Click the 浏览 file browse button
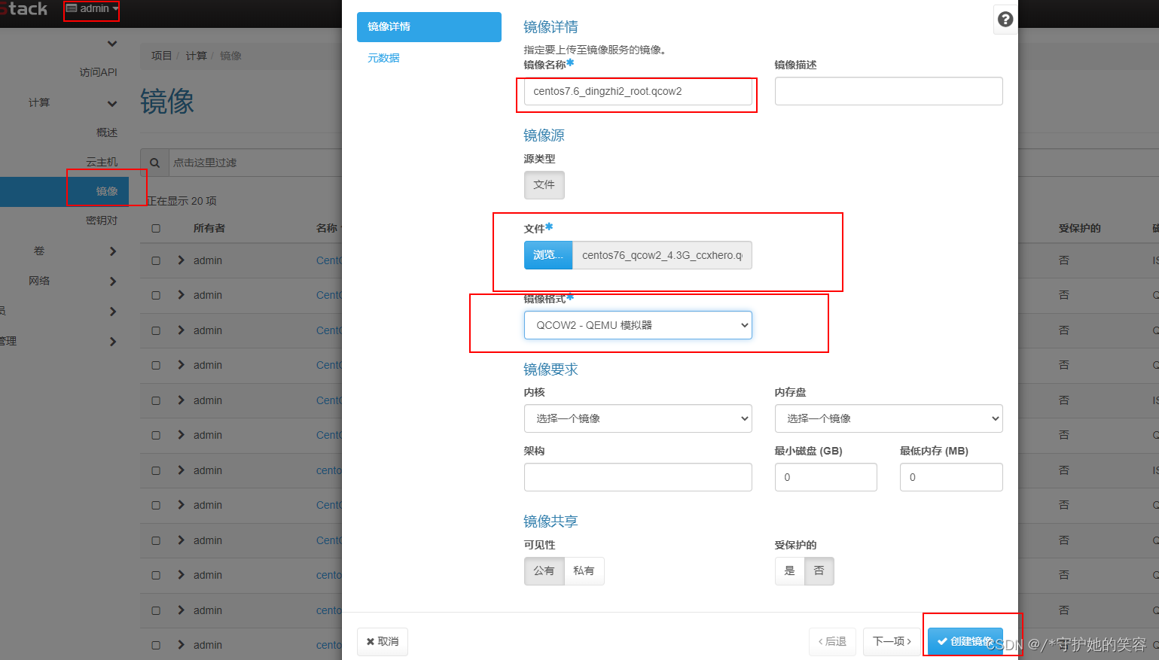Image resolution: width=1159 pixels, height=660 pixels. coord(548,255)
